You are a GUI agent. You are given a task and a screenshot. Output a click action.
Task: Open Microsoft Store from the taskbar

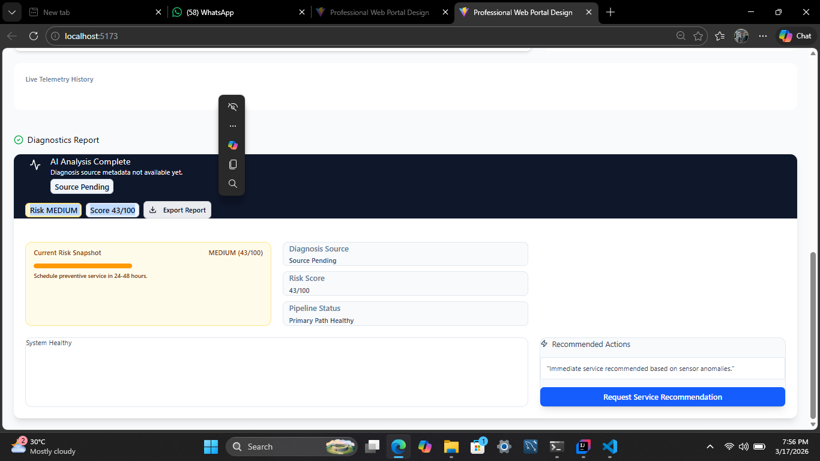click(x=478, y=447)
